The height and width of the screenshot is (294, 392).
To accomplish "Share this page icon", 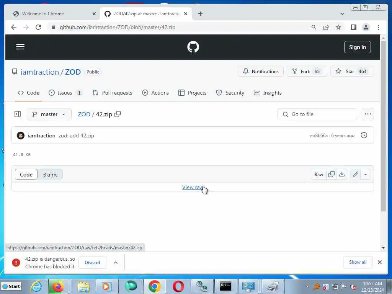I will pos(326,27).
